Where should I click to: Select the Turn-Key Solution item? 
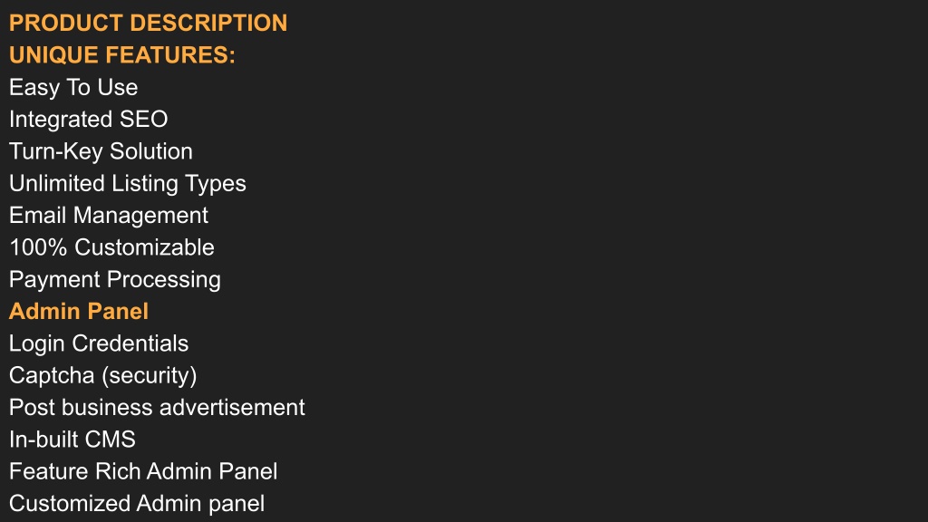coord(101,151)
